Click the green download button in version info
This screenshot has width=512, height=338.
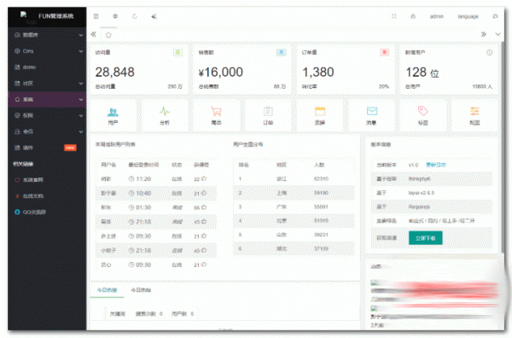[x=426, y=238]
